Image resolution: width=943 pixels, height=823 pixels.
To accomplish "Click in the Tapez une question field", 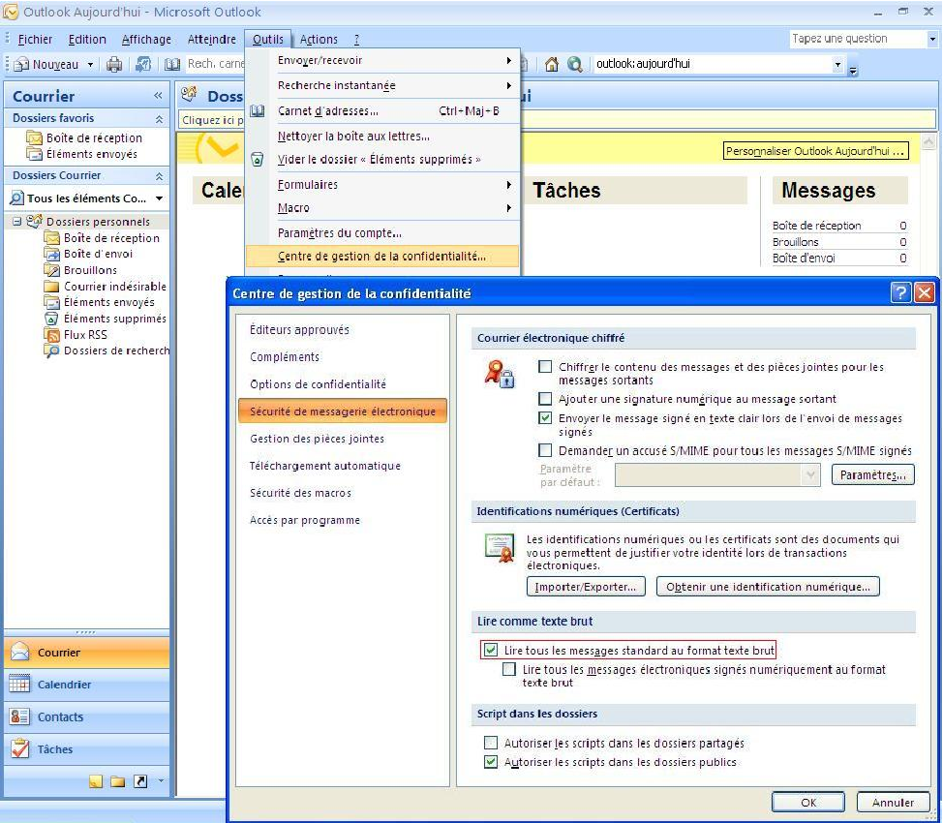I will tap(858, 39).
